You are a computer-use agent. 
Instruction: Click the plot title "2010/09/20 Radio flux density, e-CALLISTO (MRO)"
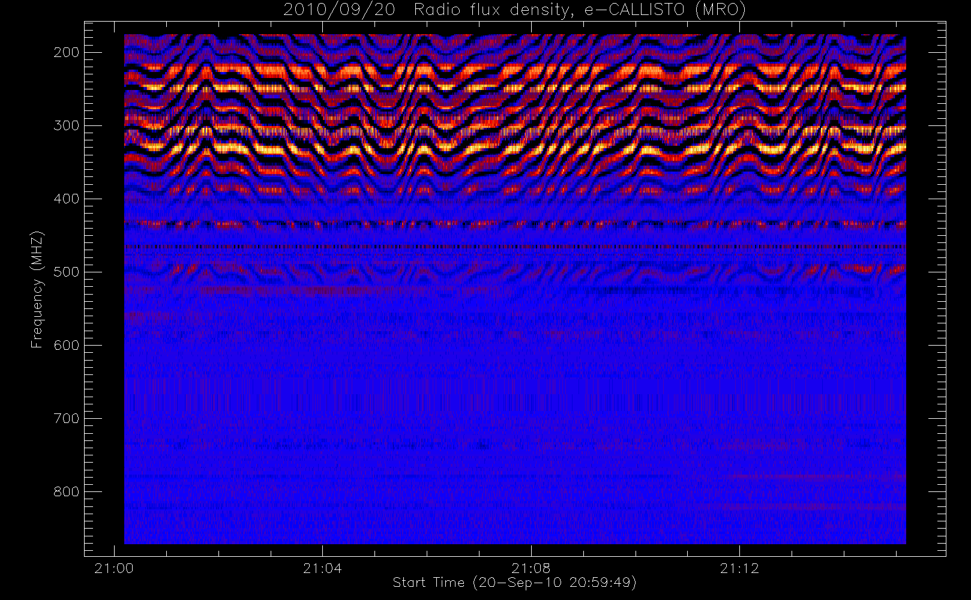point(514,10)
